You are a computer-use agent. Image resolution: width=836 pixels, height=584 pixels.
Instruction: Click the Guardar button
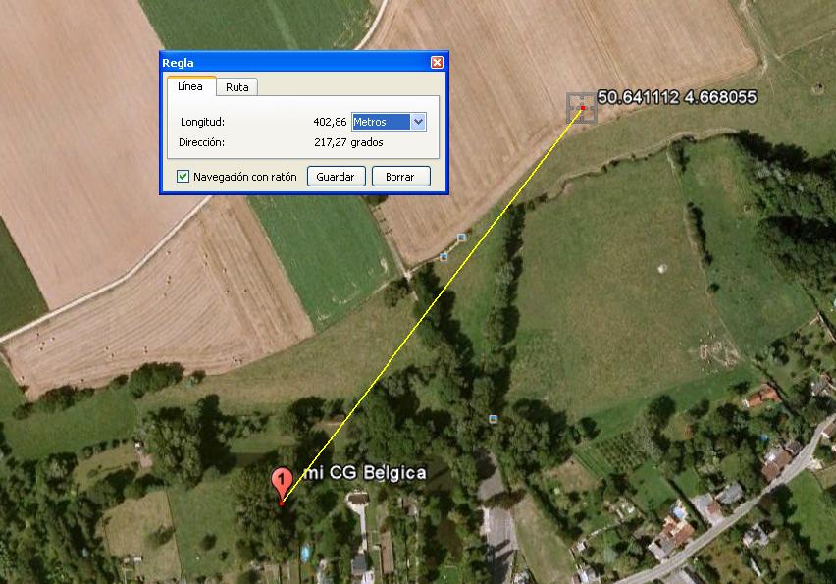pos(336,177)
